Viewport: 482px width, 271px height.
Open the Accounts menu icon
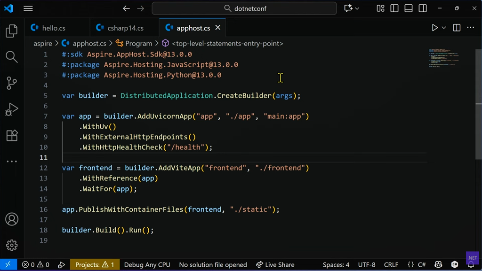pyautogui.click(x=12, y=219)
